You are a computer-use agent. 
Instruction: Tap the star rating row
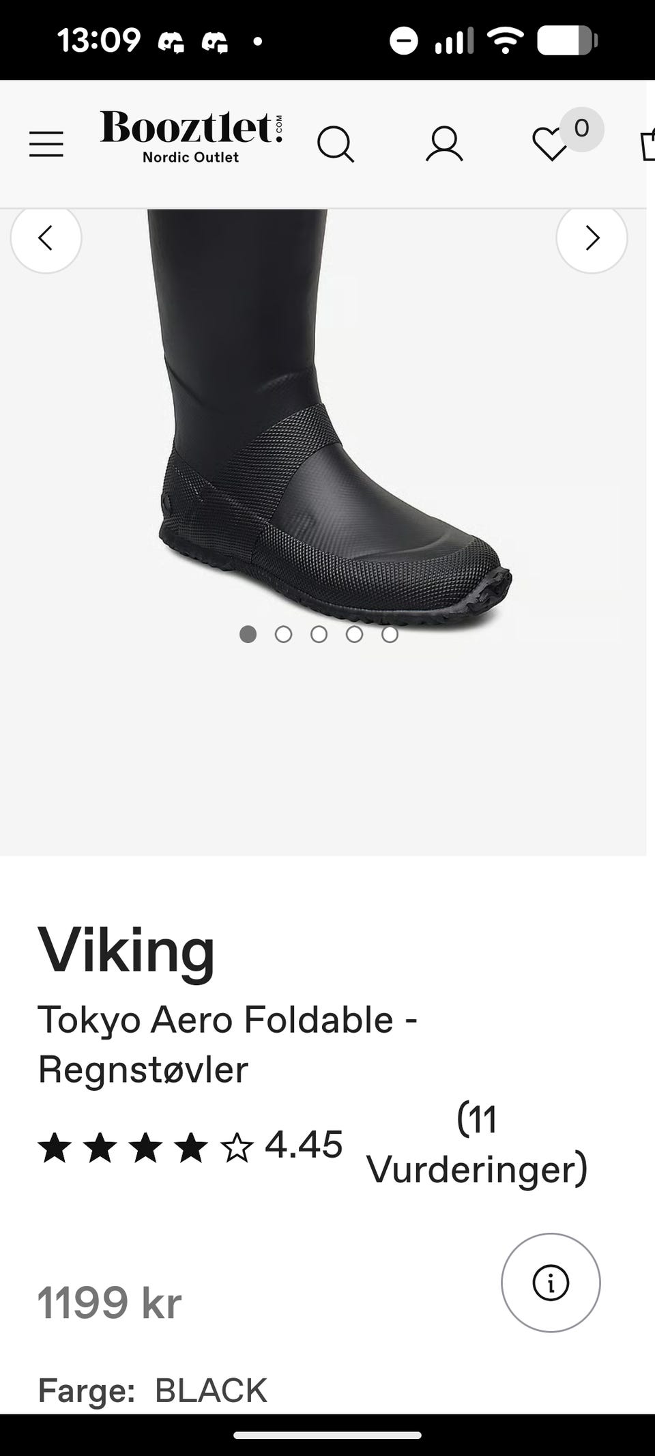(x=146, y=1147)
